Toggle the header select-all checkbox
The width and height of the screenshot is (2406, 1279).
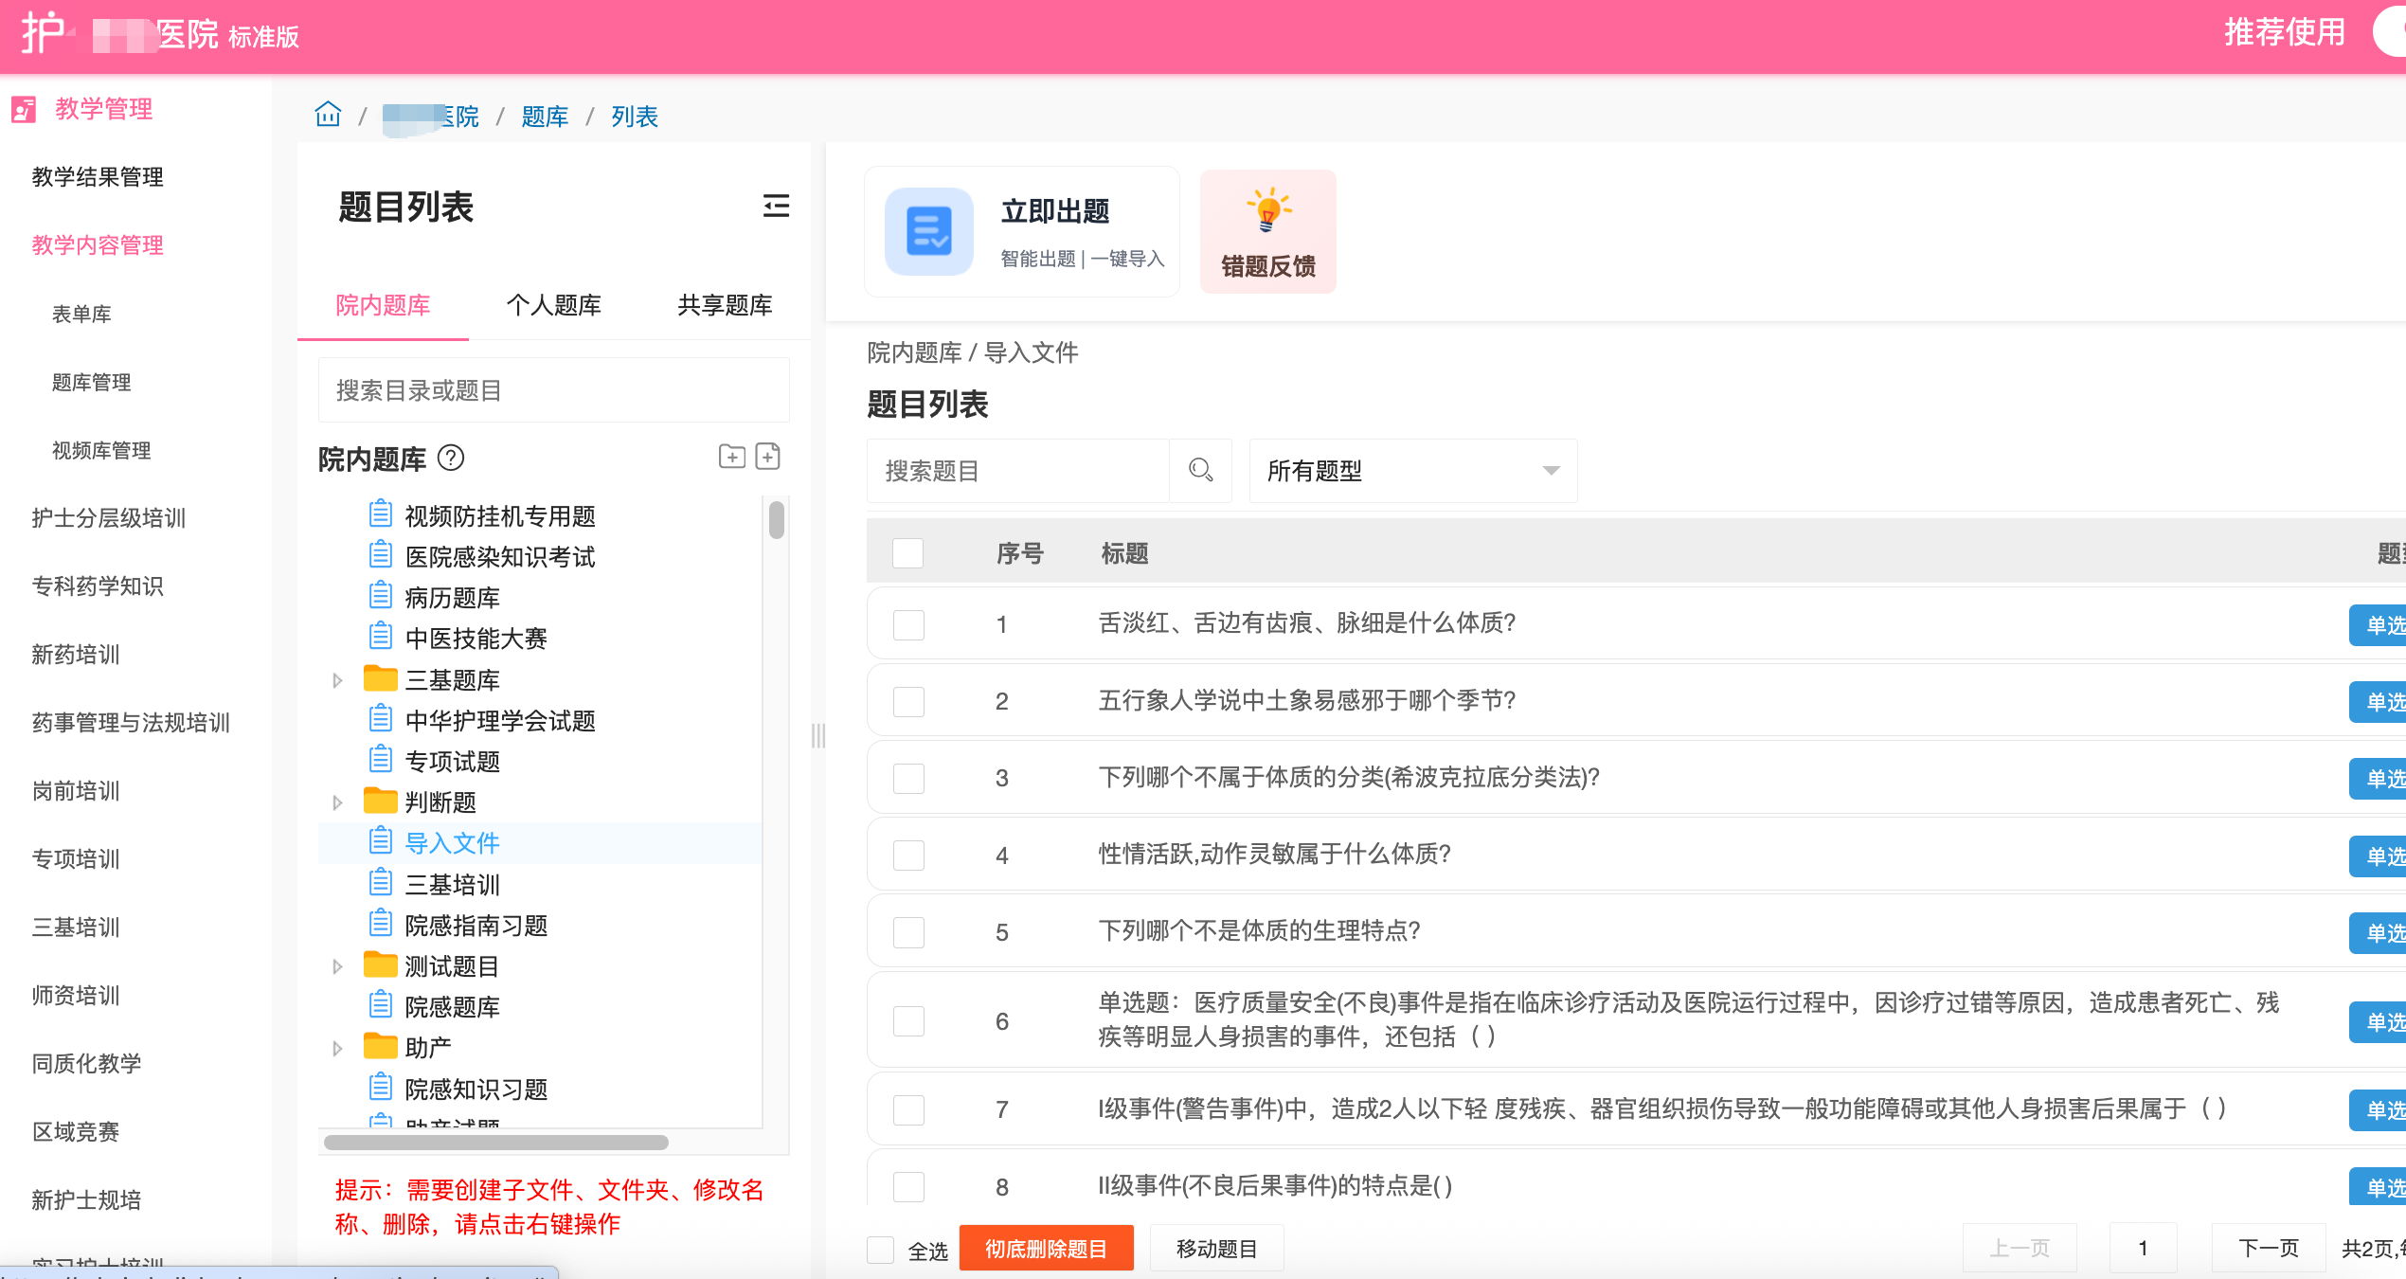click(907, 553)
